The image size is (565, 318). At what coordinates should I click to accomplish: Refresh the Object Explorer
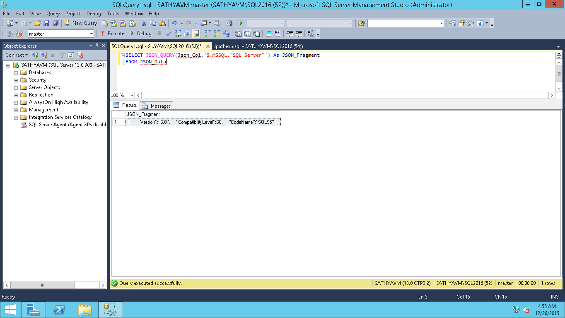(70, 55)
